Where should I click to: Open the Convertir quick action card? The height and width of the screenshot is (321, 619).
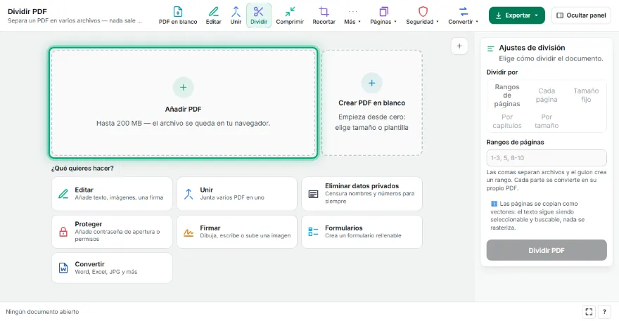(112, 268)
